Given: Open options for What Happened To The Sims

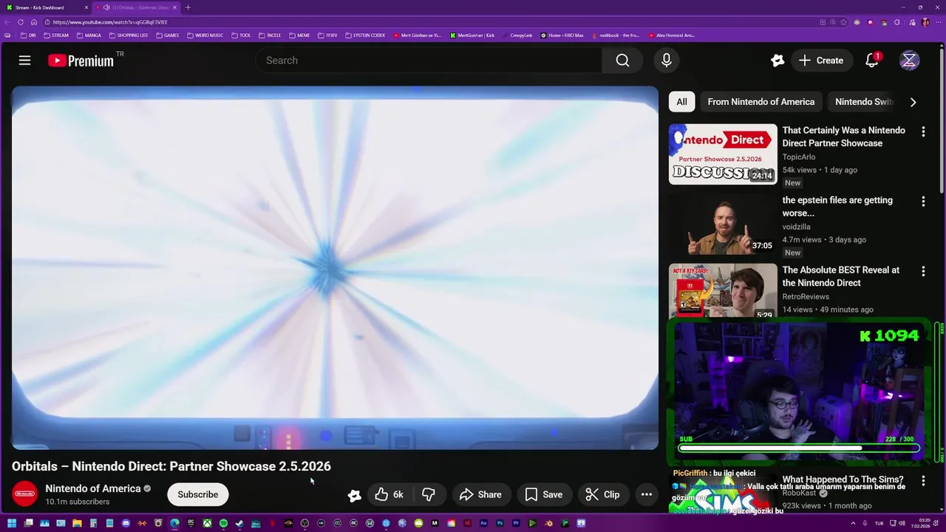Looking at the screenshot, I should (x=922, y=481).
